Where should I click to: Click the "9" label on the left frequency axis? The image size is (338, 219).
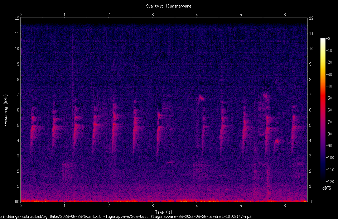tap(18, 64)
